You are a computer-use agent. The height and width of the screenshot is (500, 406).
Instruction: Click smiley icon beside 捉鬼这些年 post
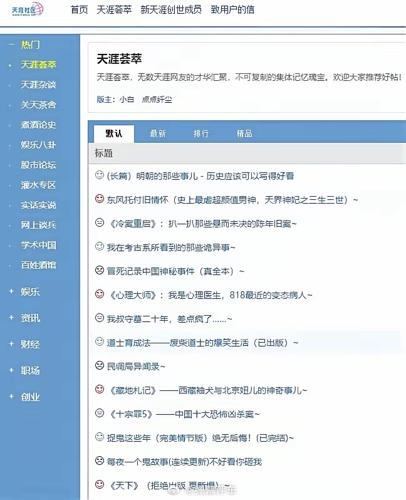(x=100, y=437)
